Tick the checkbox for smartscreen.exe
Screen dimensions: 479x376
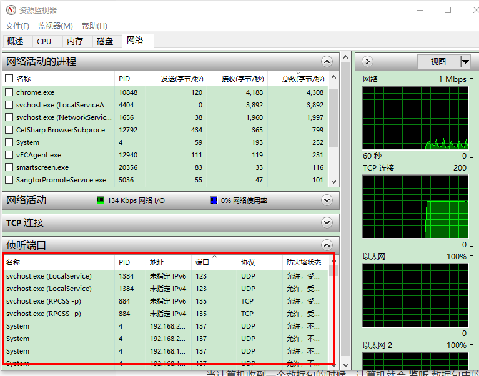(x=9, y=167)
